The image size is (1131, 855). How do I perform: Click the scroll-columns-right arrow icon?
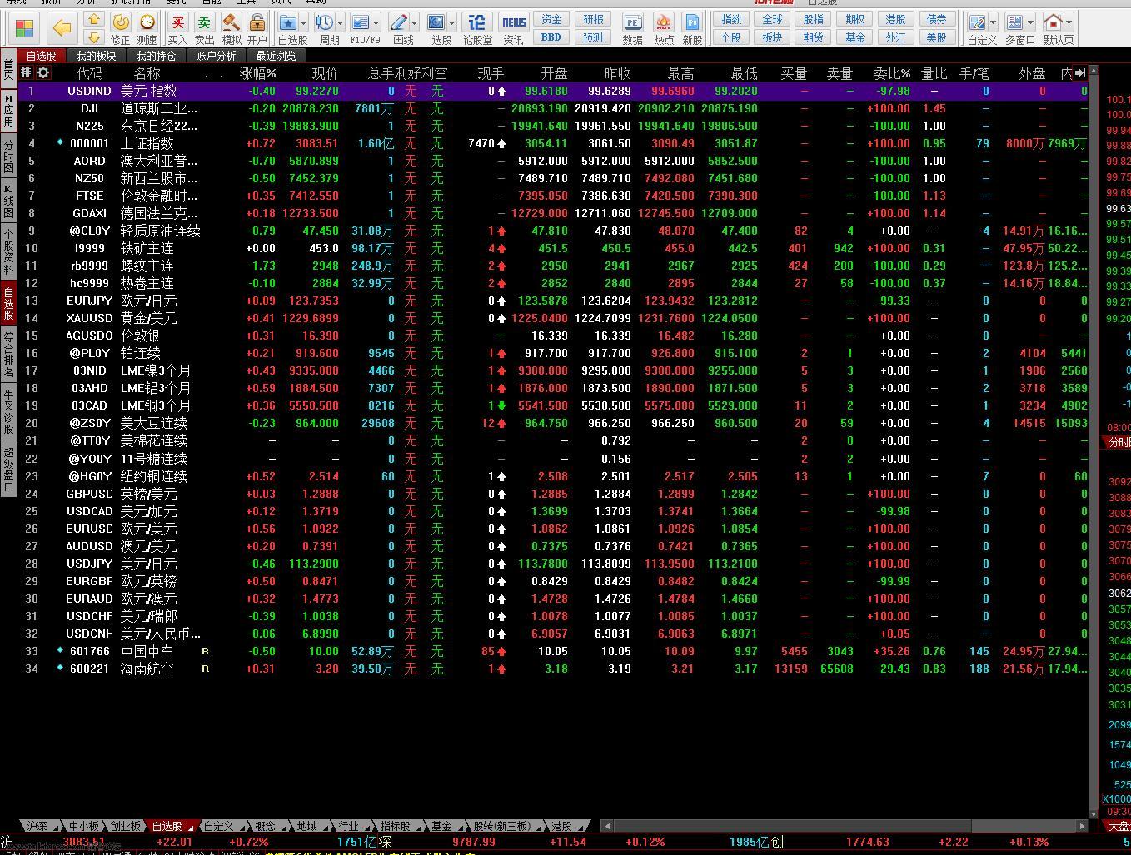[x=1080, y=73]
